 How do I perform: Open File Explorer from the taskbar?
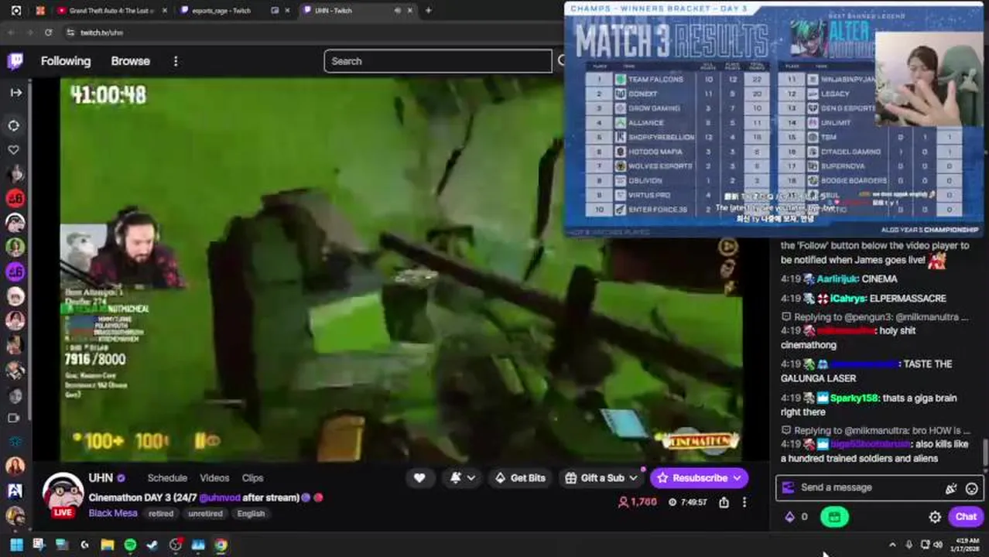pos(107,545)
